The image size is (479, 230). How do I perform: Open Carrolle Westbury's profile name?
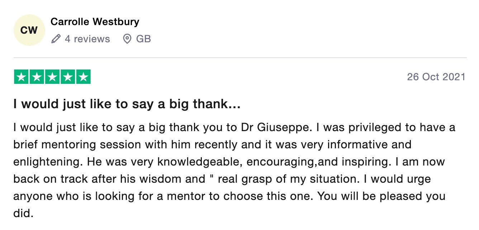95,22
